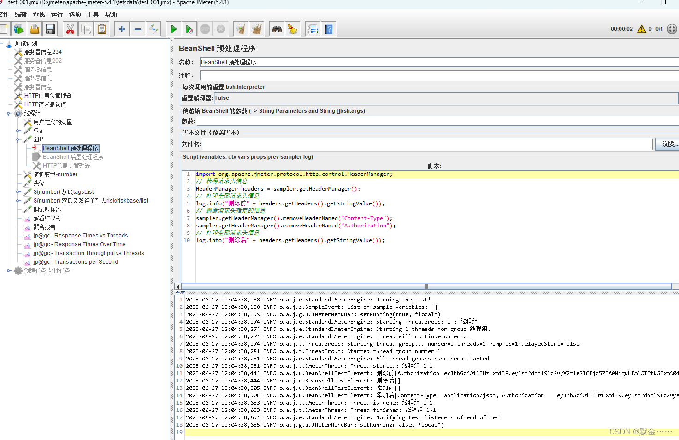Click the Open test plan folder icon
The height and width of the screenshot is (440, 679).
[35, 29]
